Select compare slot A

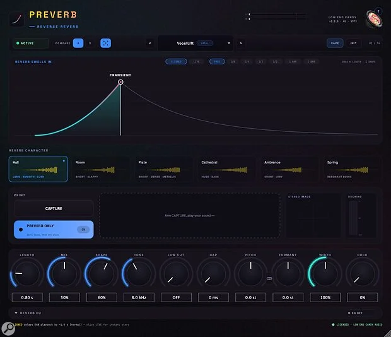[x=78, y=43]
